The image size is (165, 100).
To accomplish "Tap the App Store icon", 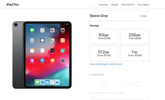I will tap(42, 60).
